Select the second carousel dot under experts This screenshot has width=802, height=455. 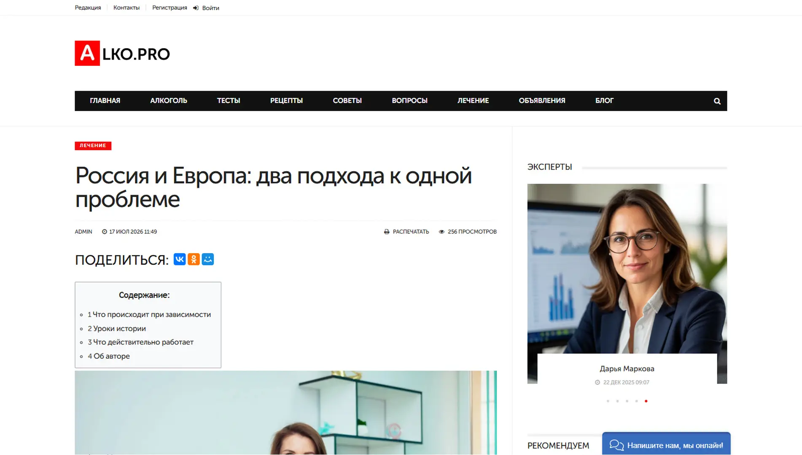[617, 401]
